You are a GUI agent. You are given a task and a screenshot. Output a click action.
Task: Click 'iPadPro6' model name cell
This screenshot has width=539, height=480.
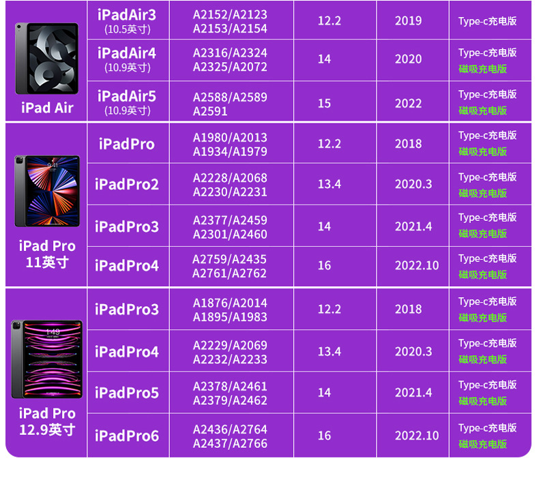pyautogui.click(x=127, y=436)
